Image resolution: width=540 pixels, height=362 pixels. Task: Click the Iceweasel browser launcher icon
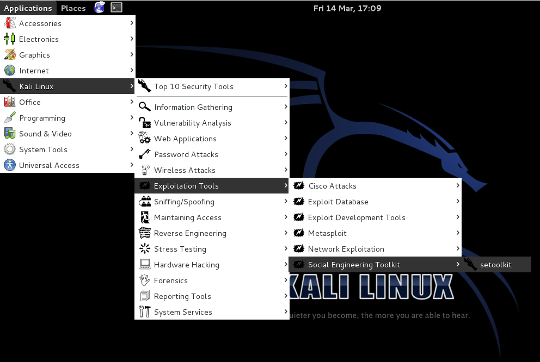[x=99, y=8]
